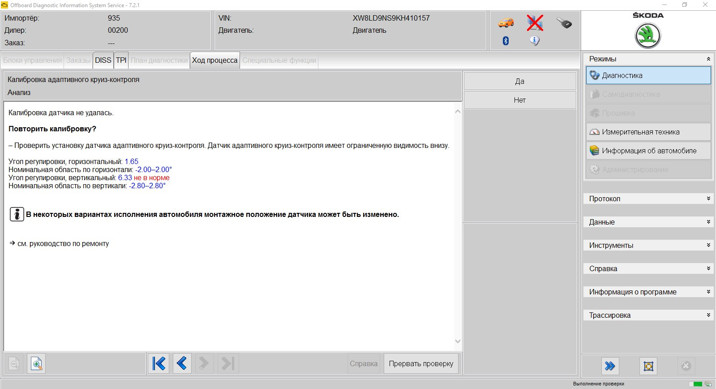This screenshot has height=389, width=716.
Task: Select the Ход процесса tab
Action: pyautogui.click(x=215, y=60)
